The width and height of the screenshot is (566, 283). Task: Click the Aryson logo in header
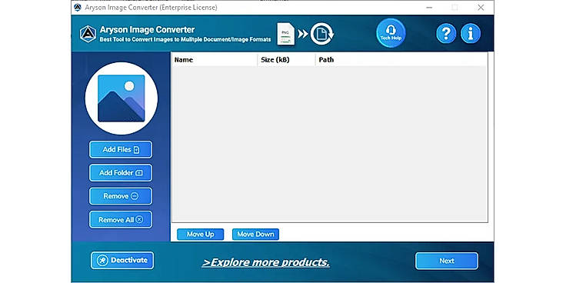[88, 34]
